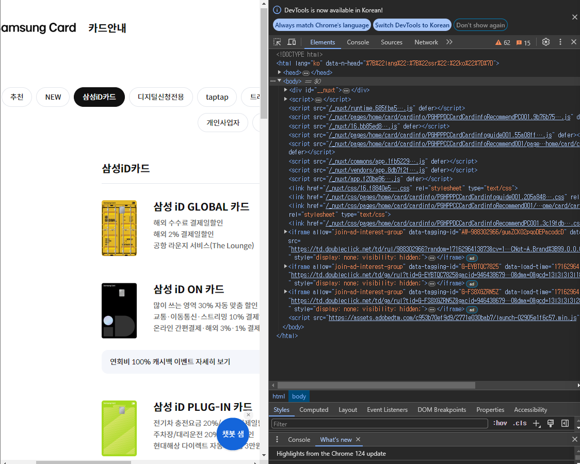Viewport: 580px width, 464px height.
Task: Select the What's new drawer tab
Action: 336,440
